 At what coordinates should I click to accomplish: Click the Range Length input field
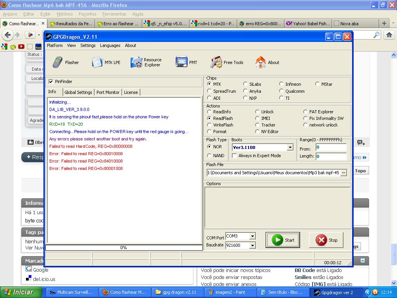click(331, 156)
